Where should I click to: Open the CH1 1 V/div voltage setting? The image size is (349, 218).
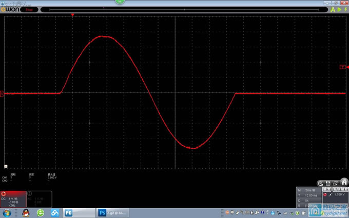coord(13,198)
